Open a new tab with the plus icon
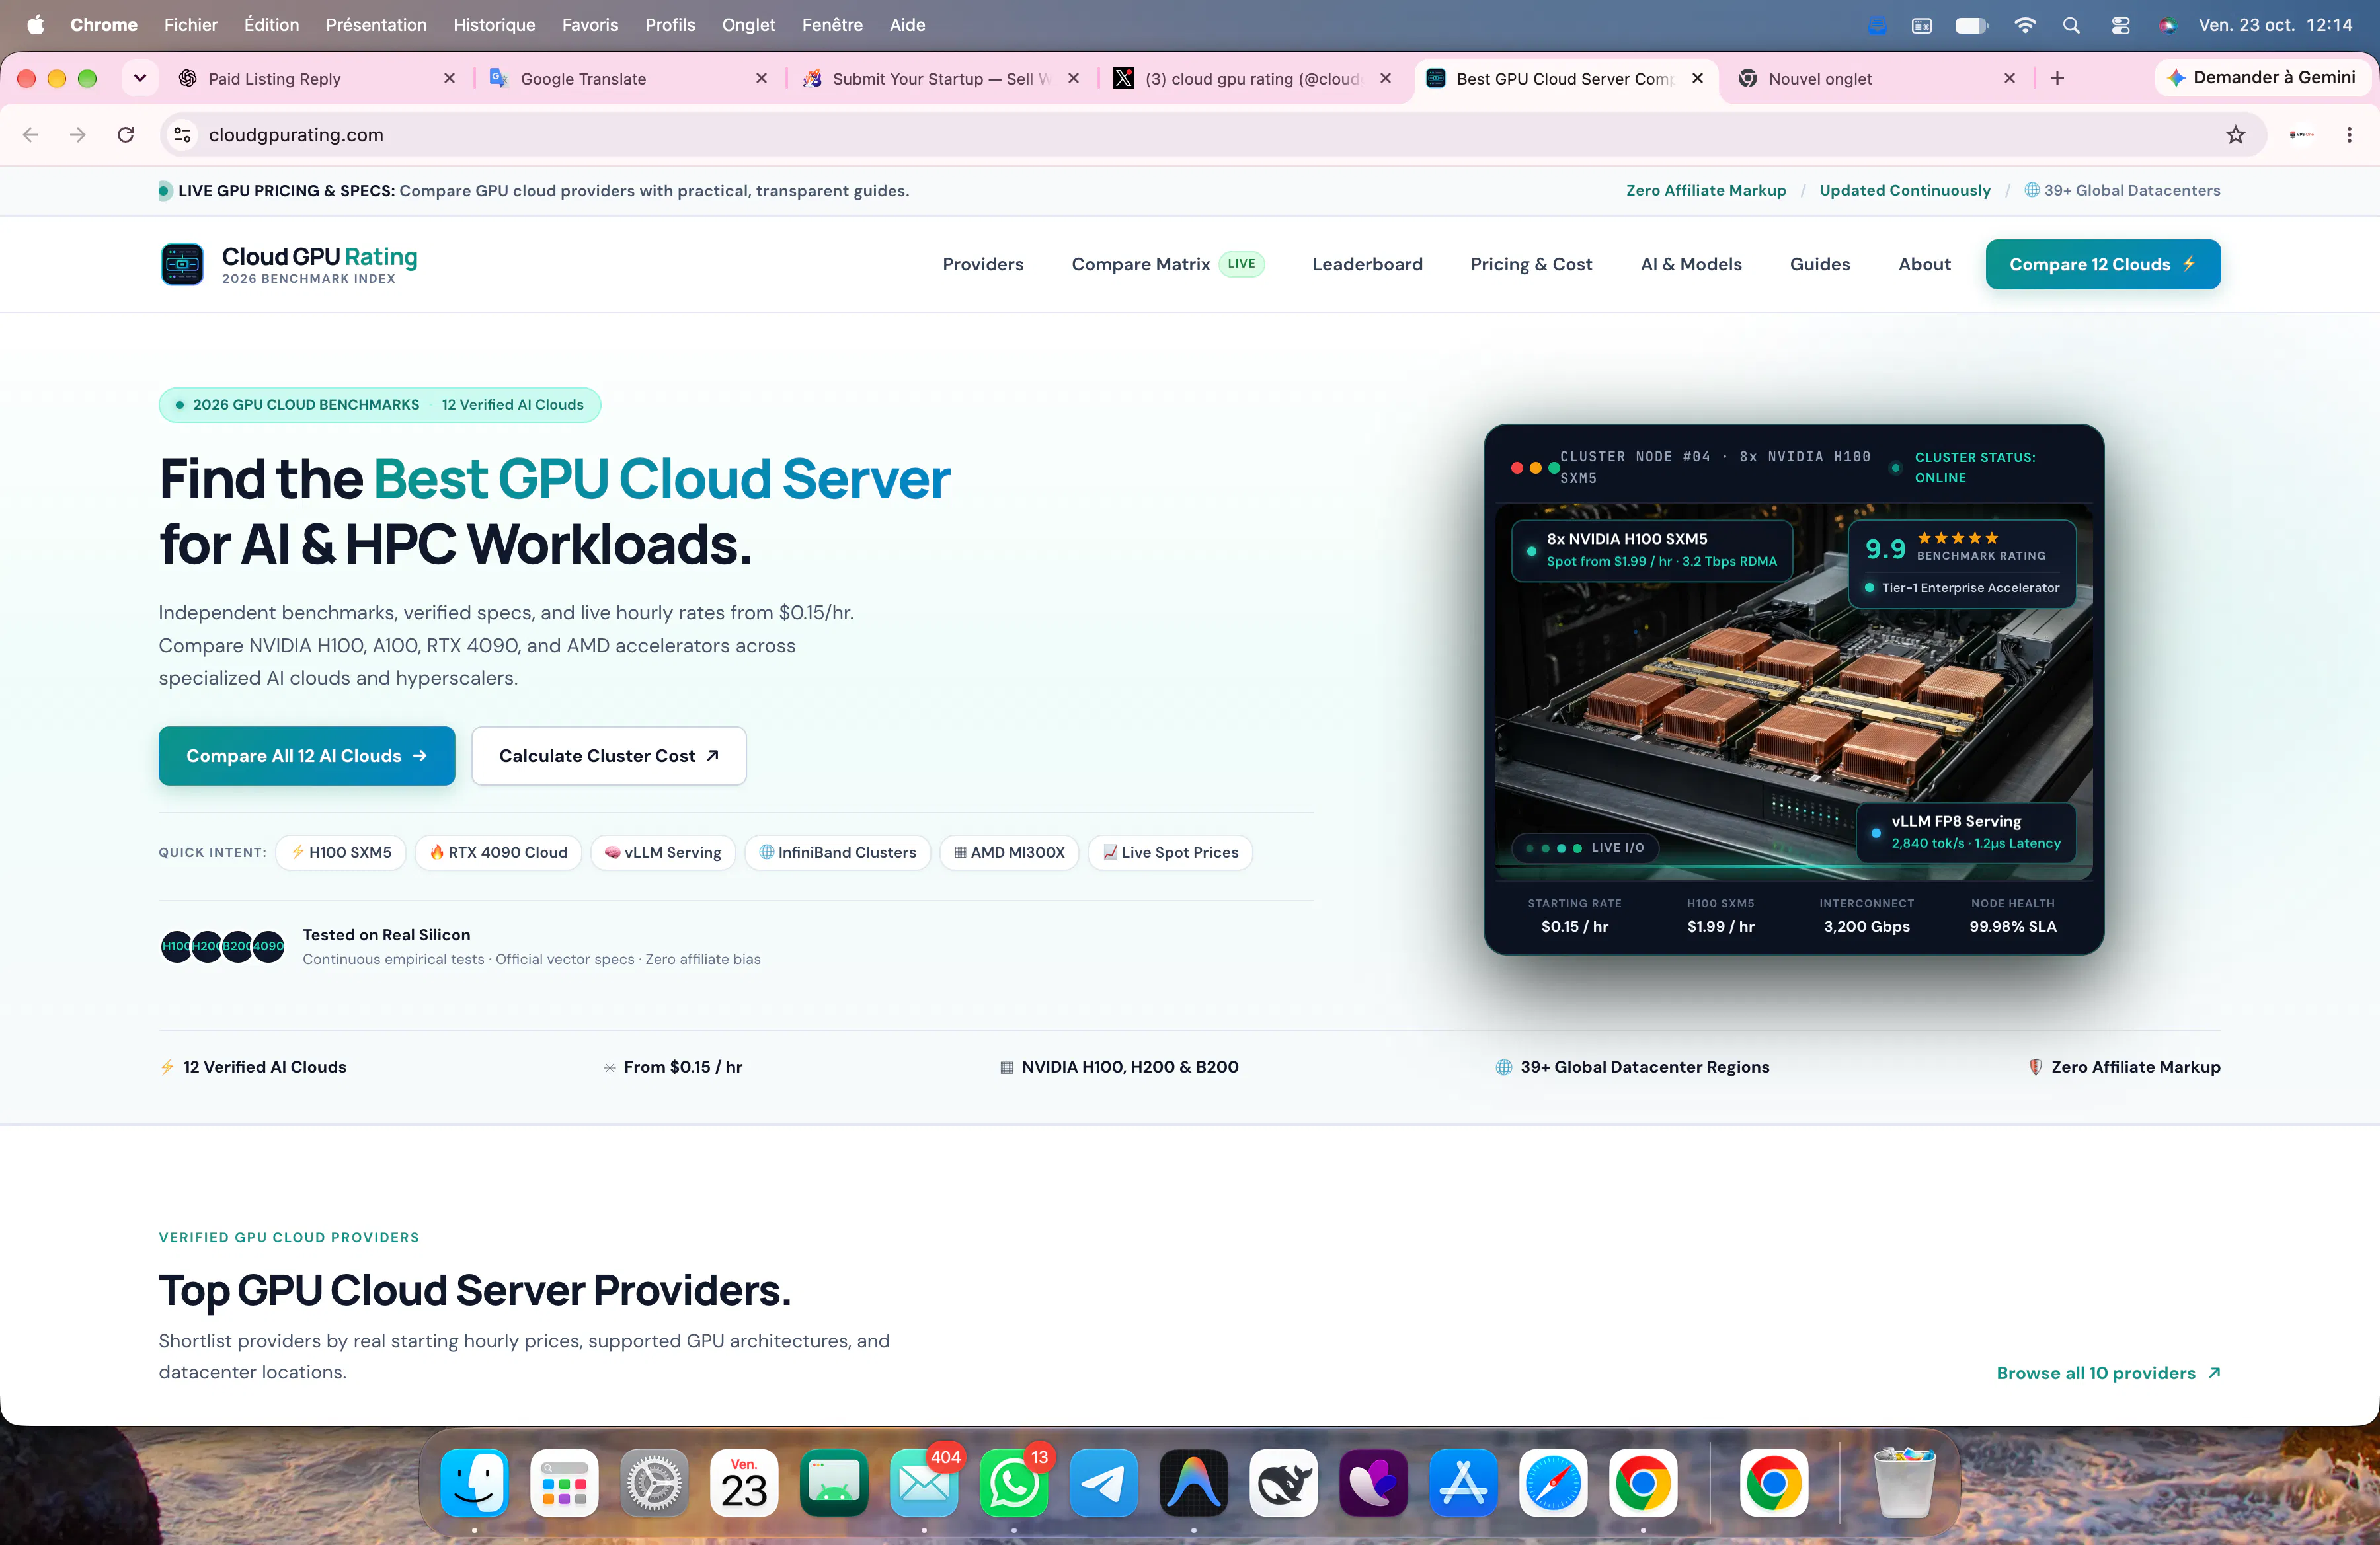Image resolution: width=2380 pixels, height=1545 pixels. [2057, 78]
